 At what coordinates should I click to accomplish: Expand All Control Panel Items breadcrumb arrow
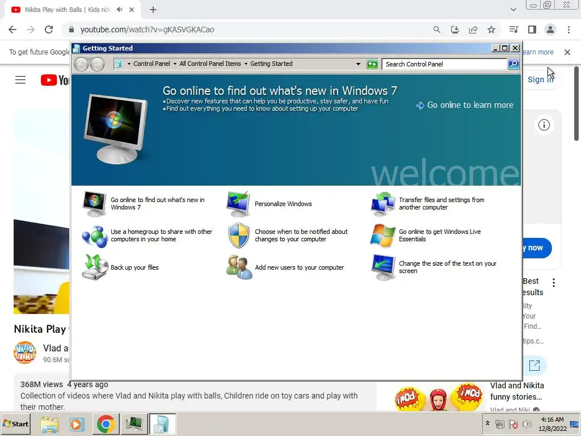[x=175, y=64]
